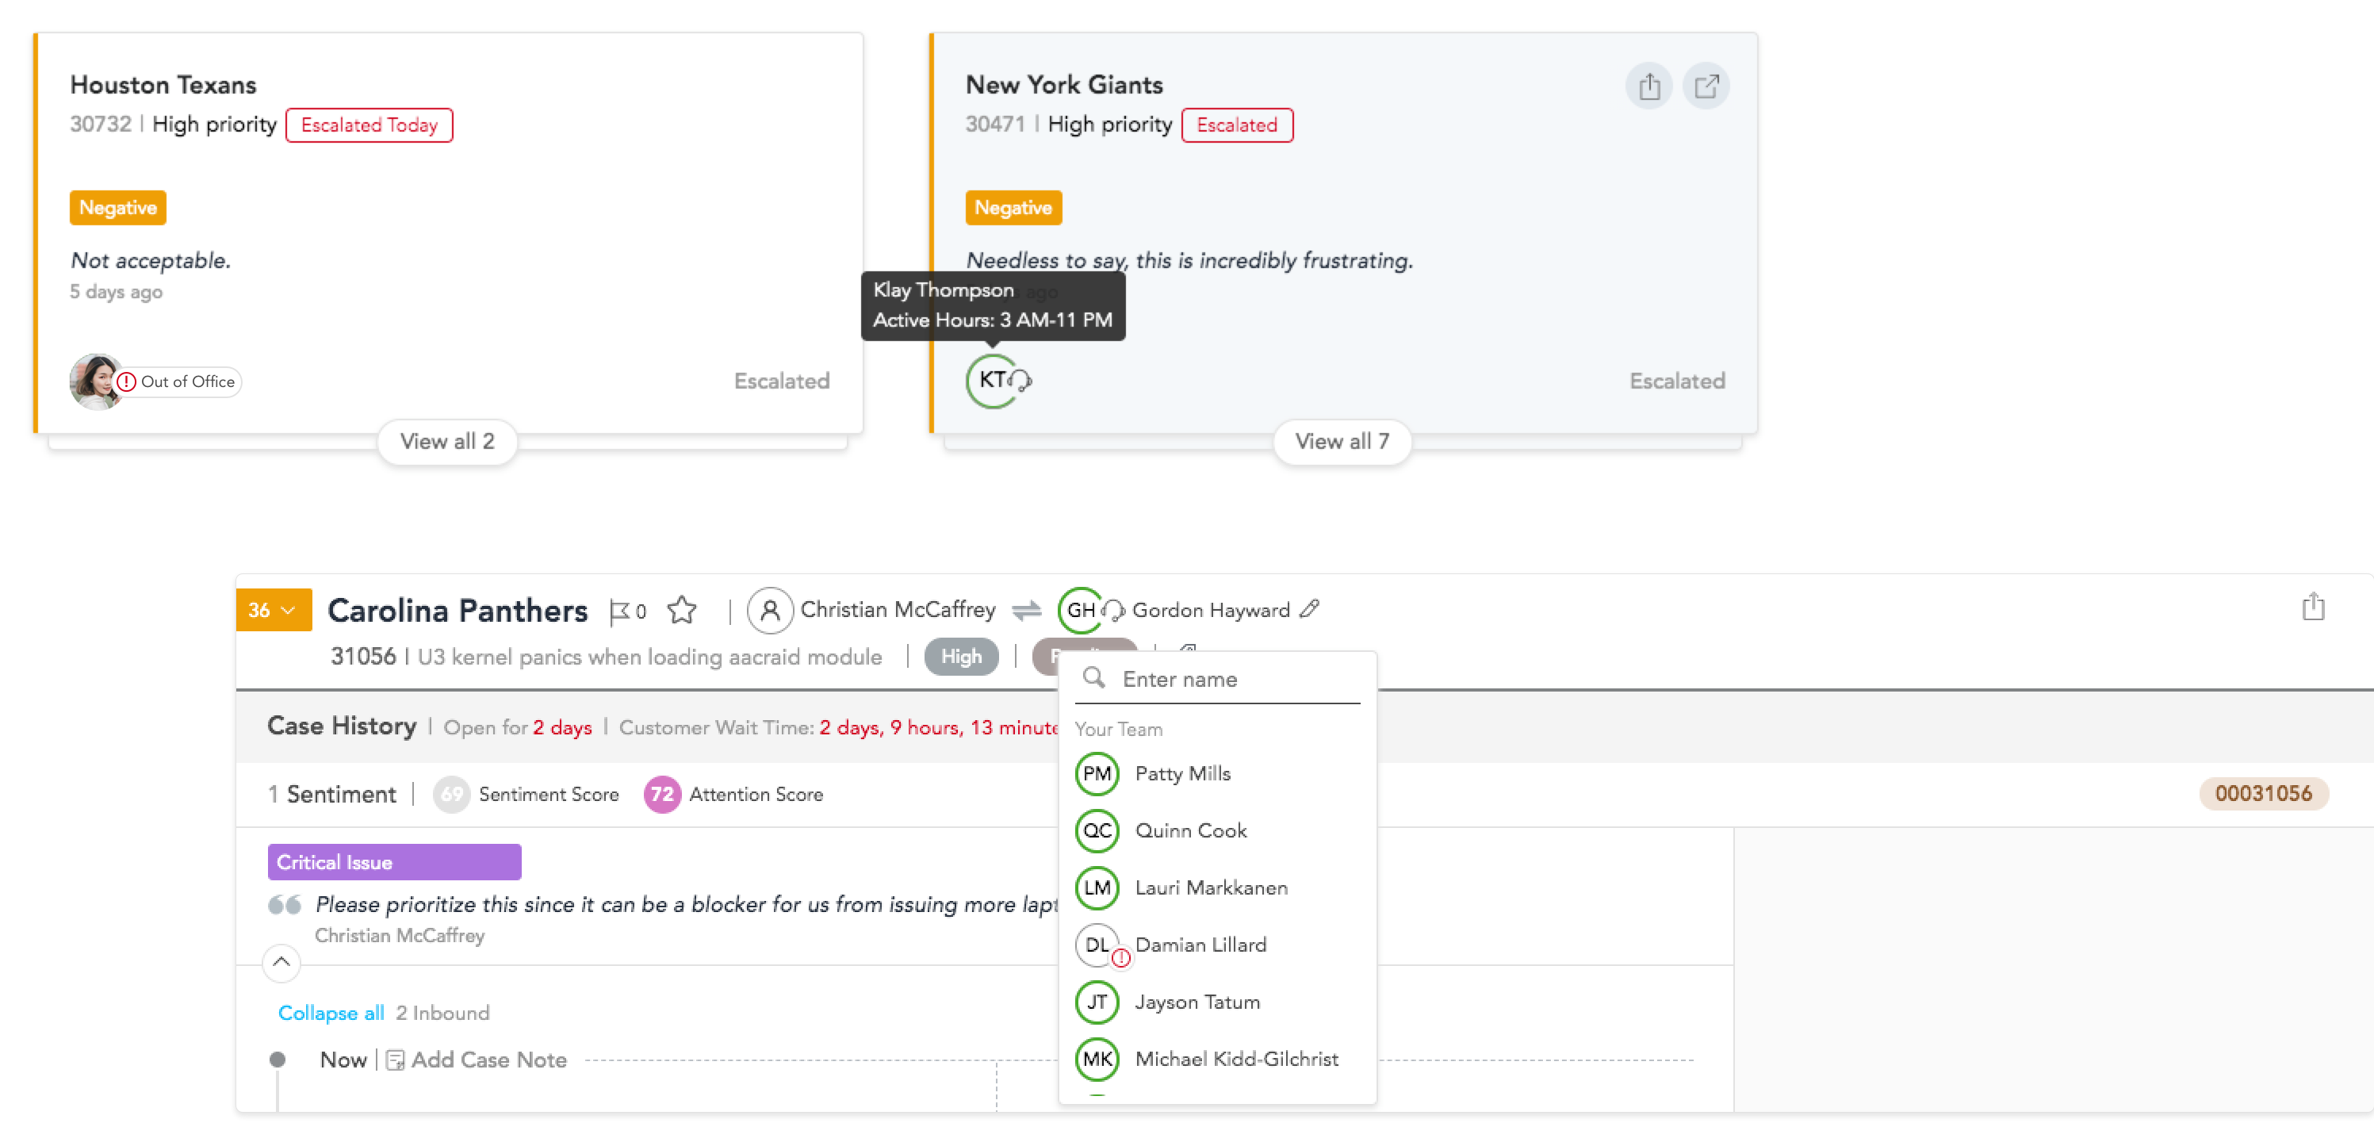Open New York Giants case in new window
The height and width of the screenshot is (1123, 2374).
pos(1706,86)
